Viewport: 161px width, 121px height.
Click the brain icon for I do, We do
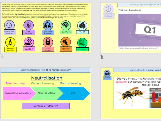click(x=66, y=25)
